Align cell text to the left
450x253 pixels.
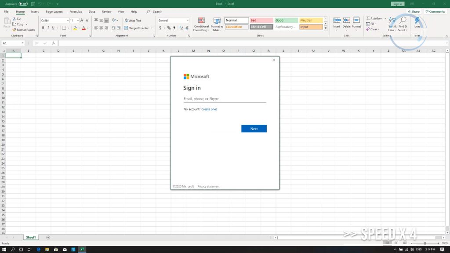[96, 28]
